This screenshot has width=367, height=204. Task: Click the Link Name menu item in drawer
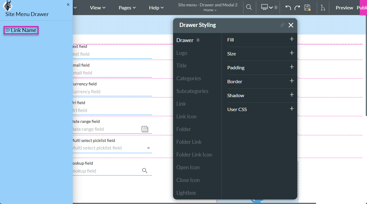click(21, 30)
